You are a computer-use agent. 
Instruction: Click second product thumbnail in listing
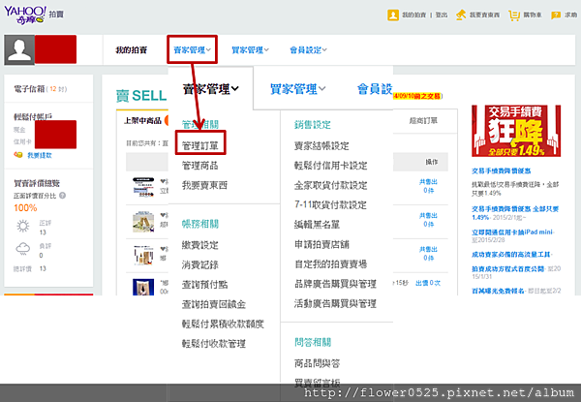(143, 221)
